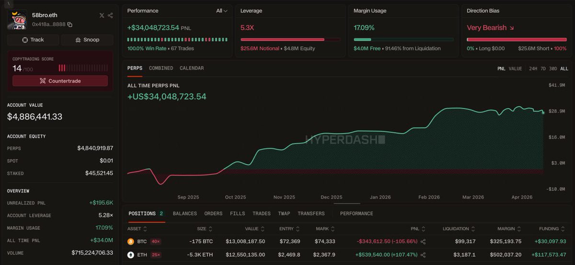This screenshot has width=575, height=265.
Task: Sort positions by LIQUIDATION column
Action: tap(459, 229)
